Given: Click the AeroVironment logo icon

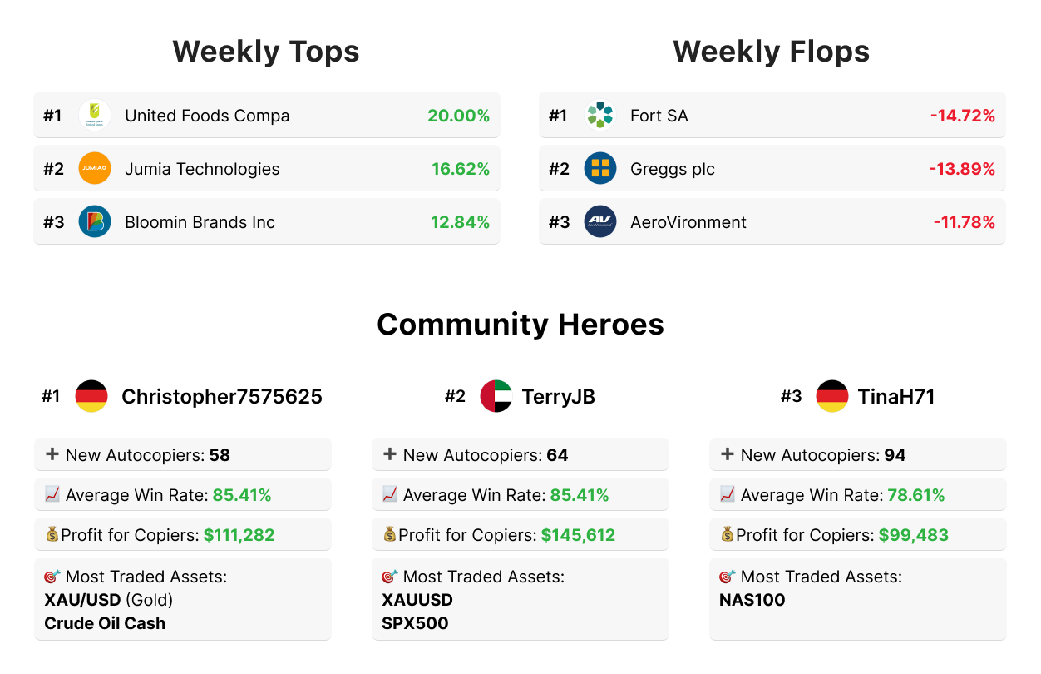Looking at the screenshot, I should [599, 222].
